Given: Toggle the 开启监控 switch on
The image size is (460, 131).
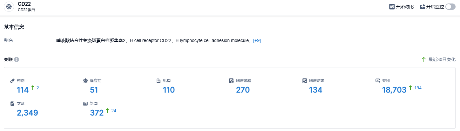Looking at the screenshot, I should point(450,7).
